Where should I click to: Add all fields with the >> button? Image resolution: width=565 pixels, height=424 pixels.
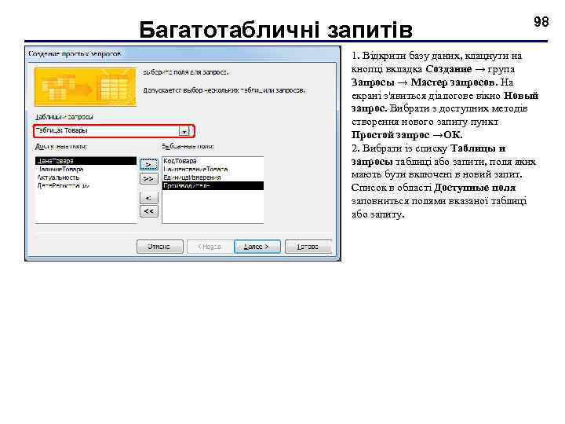148,178
